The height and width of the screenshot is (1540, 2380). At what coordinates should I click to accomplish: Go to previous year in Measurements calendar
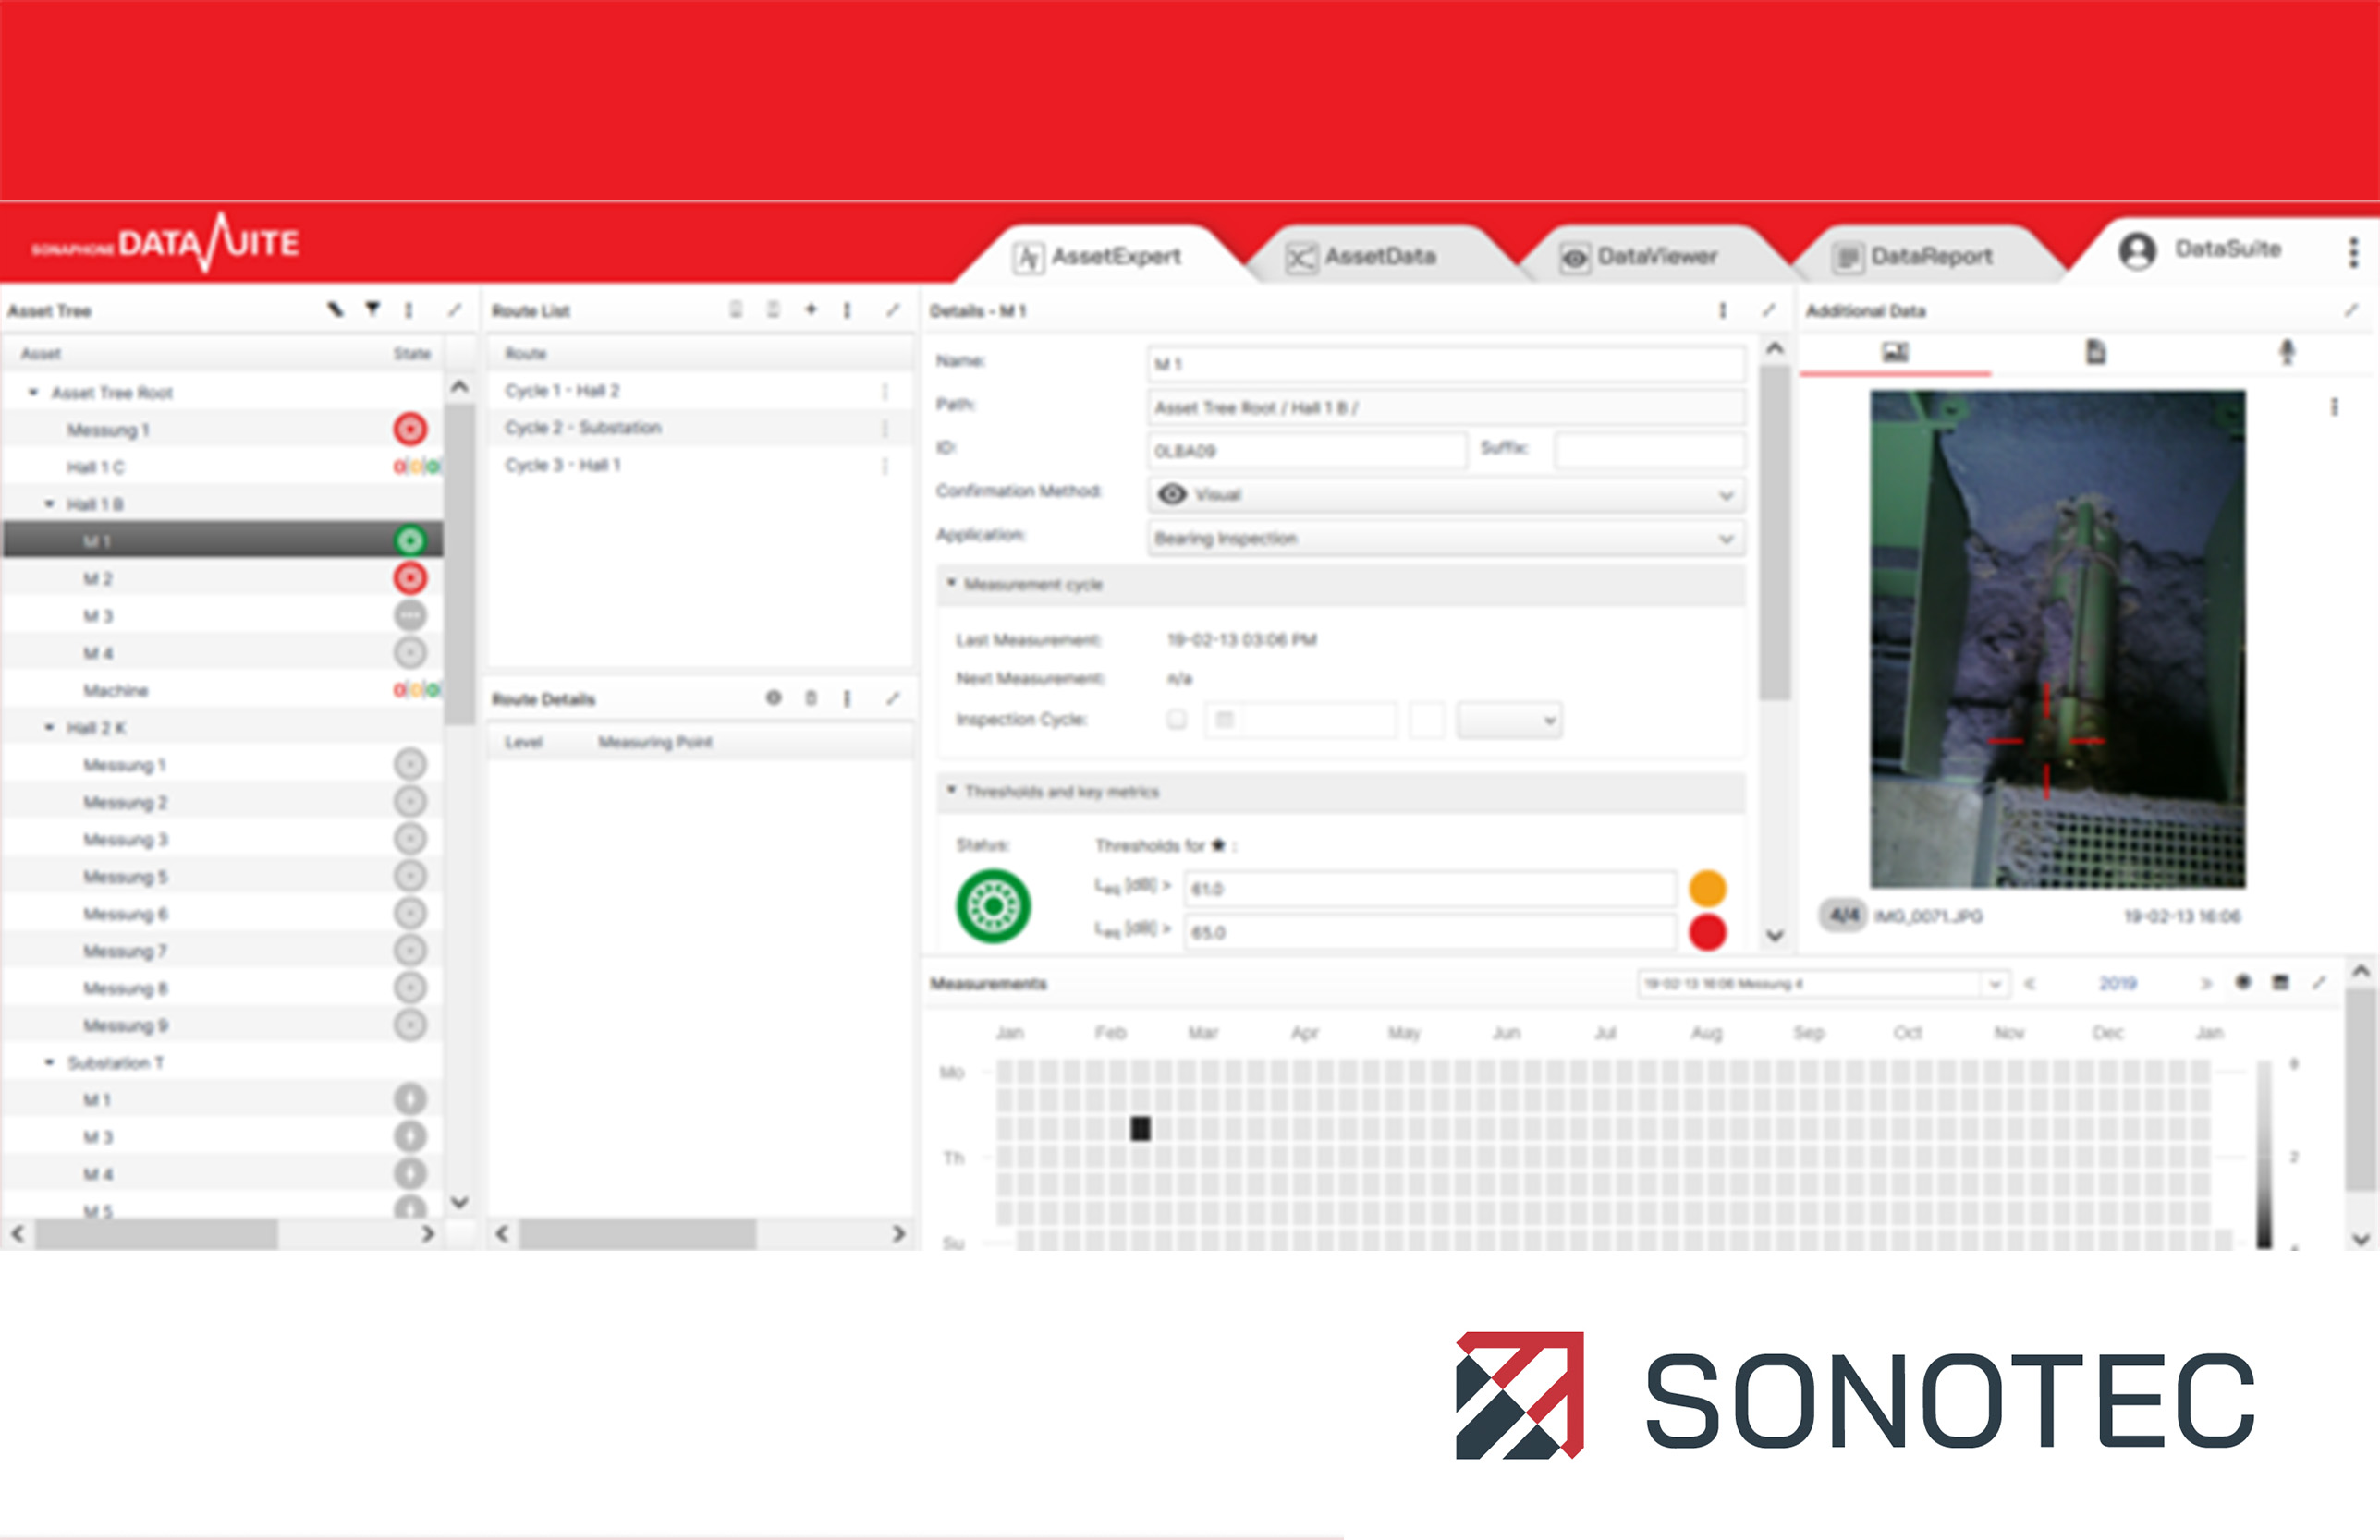click(2030, 983)
